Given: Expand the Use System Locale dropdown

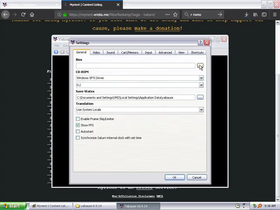Looking at the screenshot, I should pos(201,110).
